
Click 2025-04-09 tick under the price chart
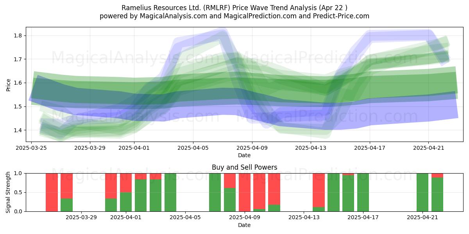click(252, 148)
